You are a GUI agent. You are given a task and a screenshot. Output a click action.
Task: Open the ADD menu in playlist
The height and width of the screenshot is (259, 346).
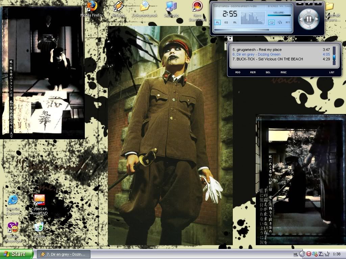[x=238, y=72]
